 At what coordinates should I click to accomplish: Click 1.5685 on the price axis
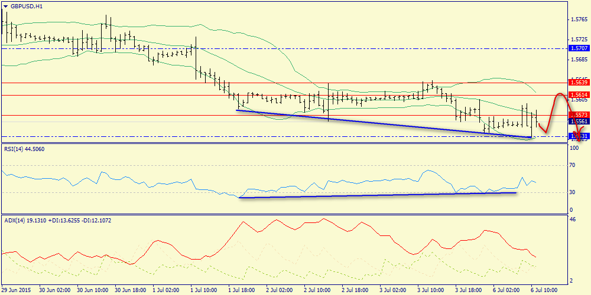pyautogui.click(x=579, y=60)
